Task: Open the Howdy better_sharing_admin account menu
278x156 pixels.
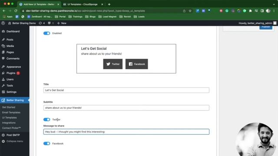Action: pos(258,23)
